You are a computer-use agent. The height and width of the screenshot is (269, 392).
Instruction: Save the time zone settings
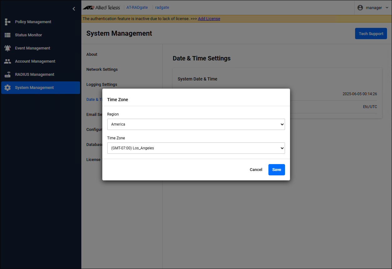point(277,170)
